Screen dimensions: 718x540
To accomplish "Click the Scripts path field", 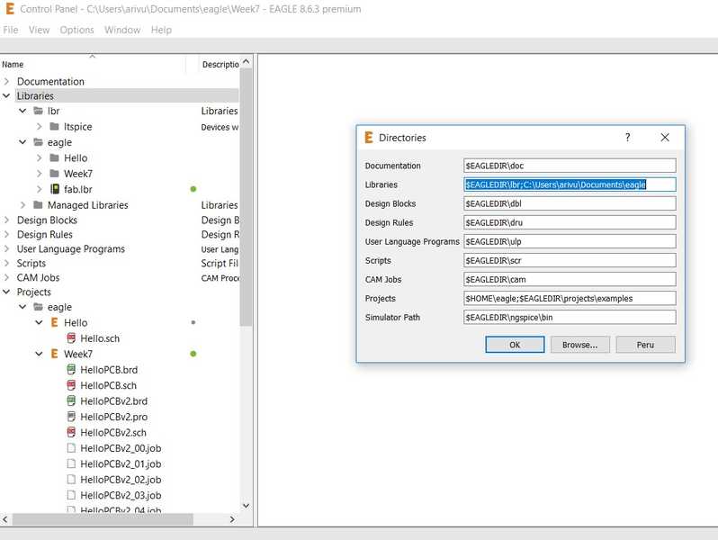I will tap(570, 260).
